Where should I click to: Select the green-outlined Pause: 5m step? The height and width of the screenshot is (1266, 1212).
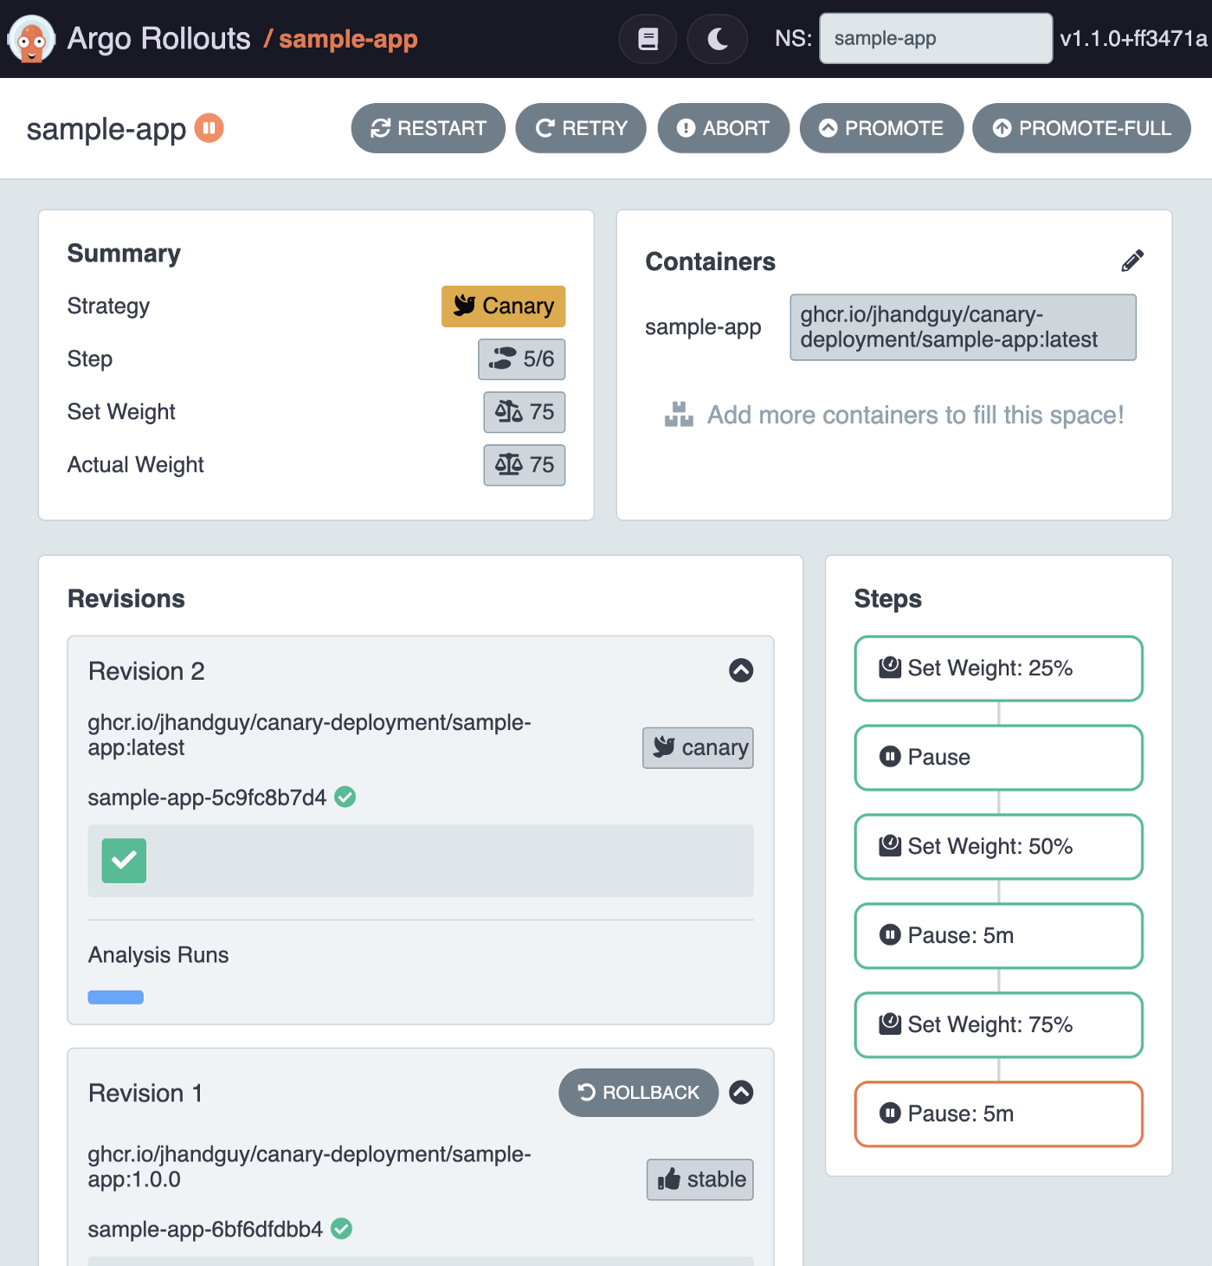pos(999,936)
